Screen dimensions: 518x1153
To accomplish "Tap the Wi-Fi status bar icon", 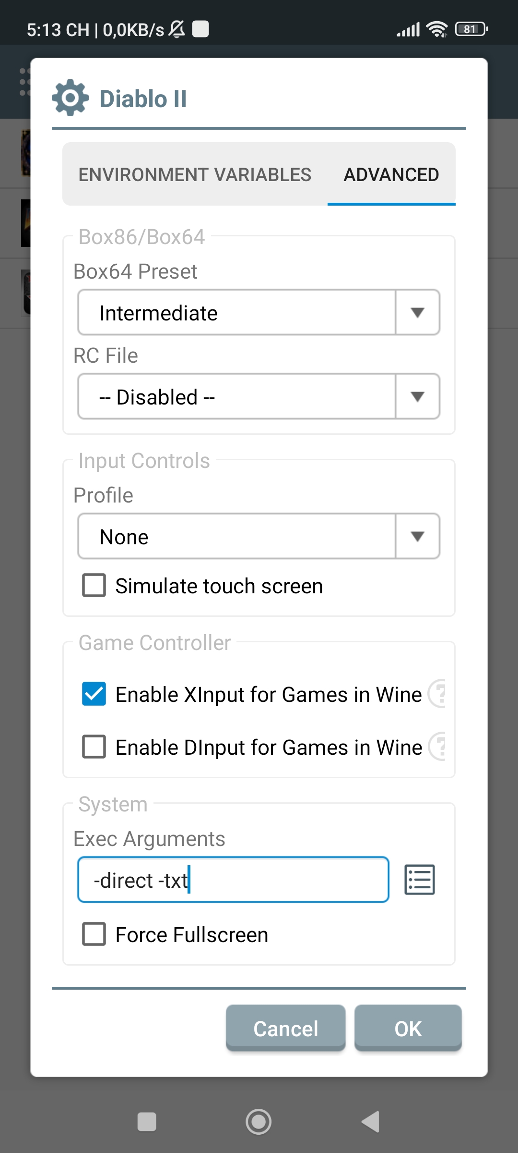I will click(436, 29).
